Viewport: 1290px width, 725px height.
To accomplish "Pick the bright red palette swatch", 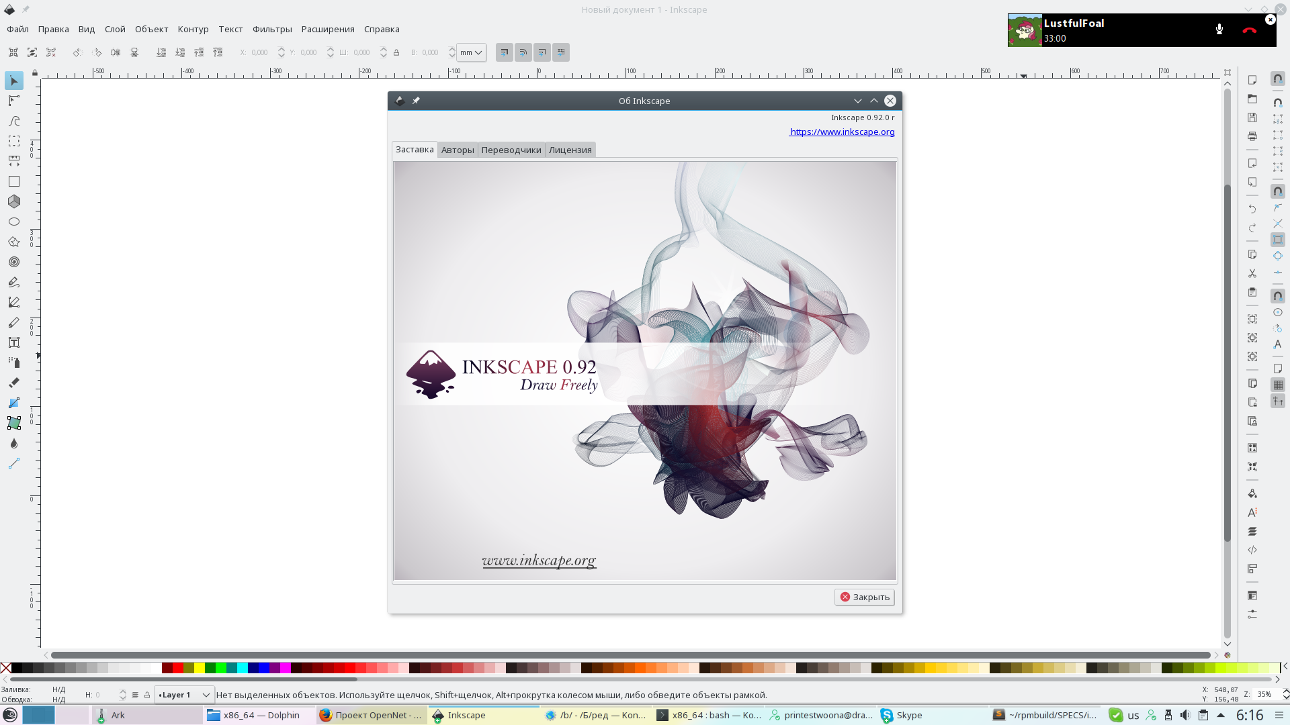I will [178, 668].
